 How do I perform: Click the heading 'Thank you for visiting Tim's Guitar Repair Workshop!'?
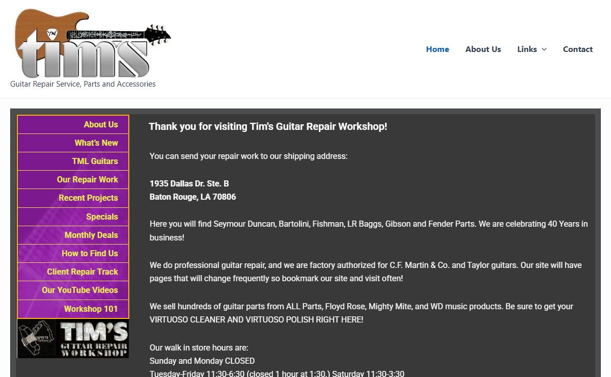[268, 126]
